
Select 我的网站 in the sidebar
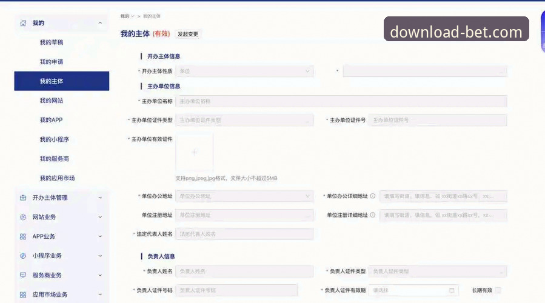tap(52, 101)
